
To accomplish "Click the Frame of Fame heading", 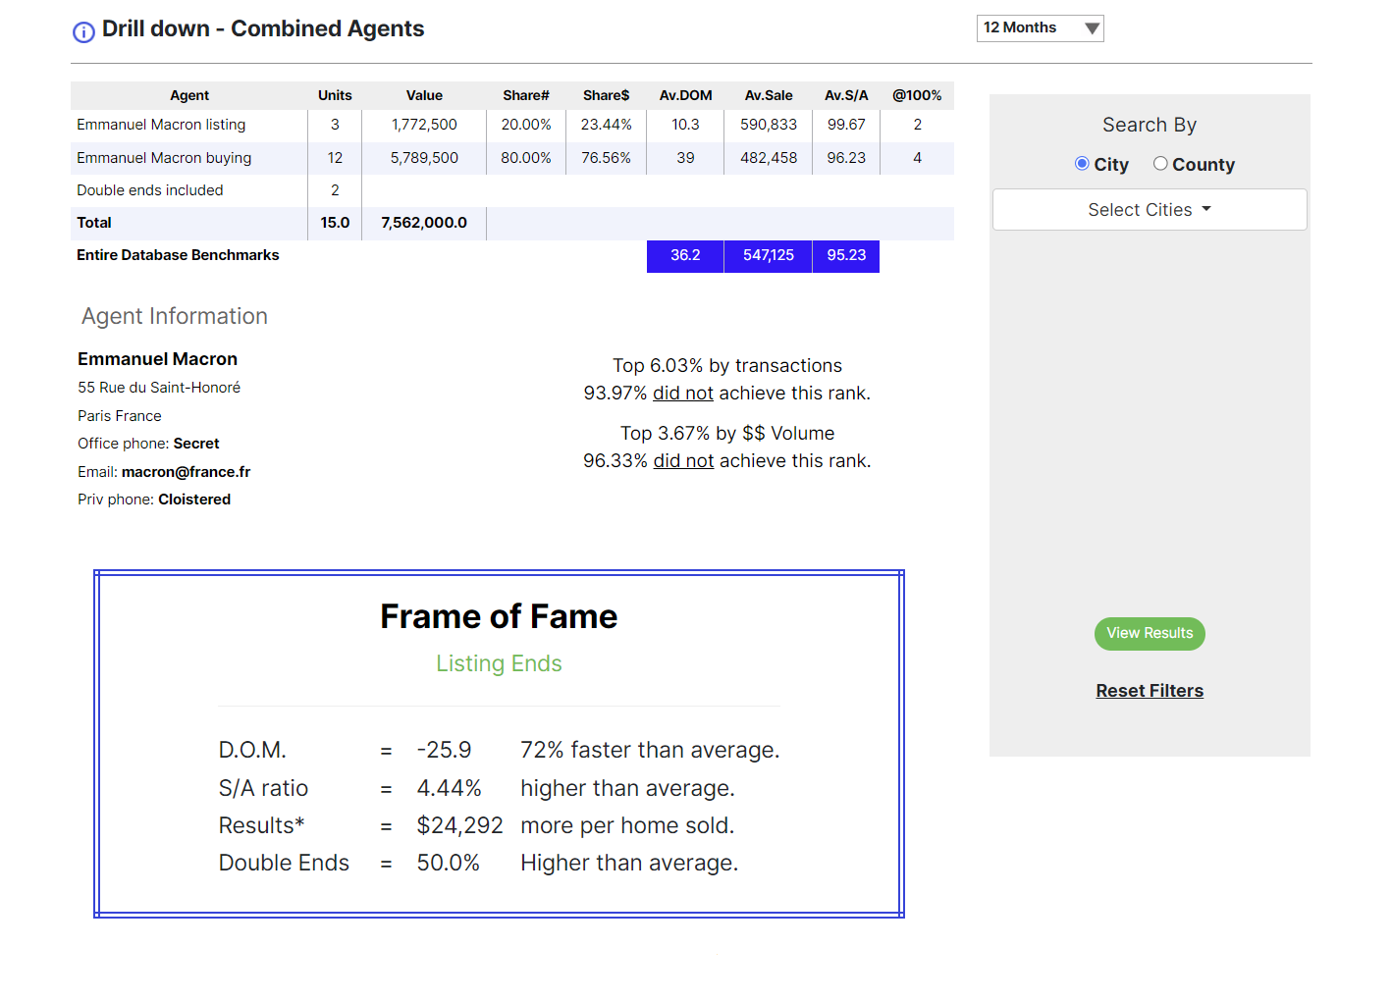I will [499, 616].
